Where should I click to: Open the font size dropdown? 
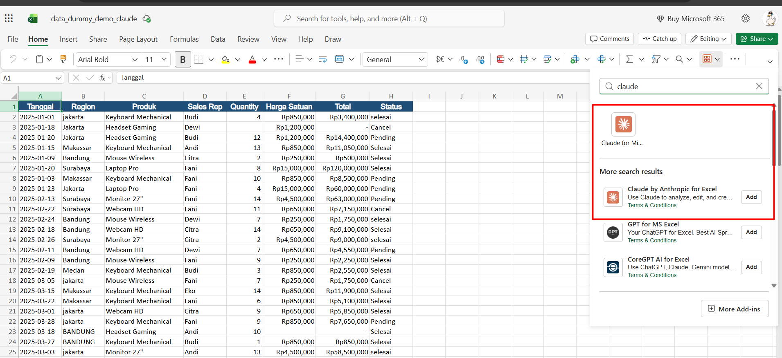pyautogui.click(x=164, y=60)
